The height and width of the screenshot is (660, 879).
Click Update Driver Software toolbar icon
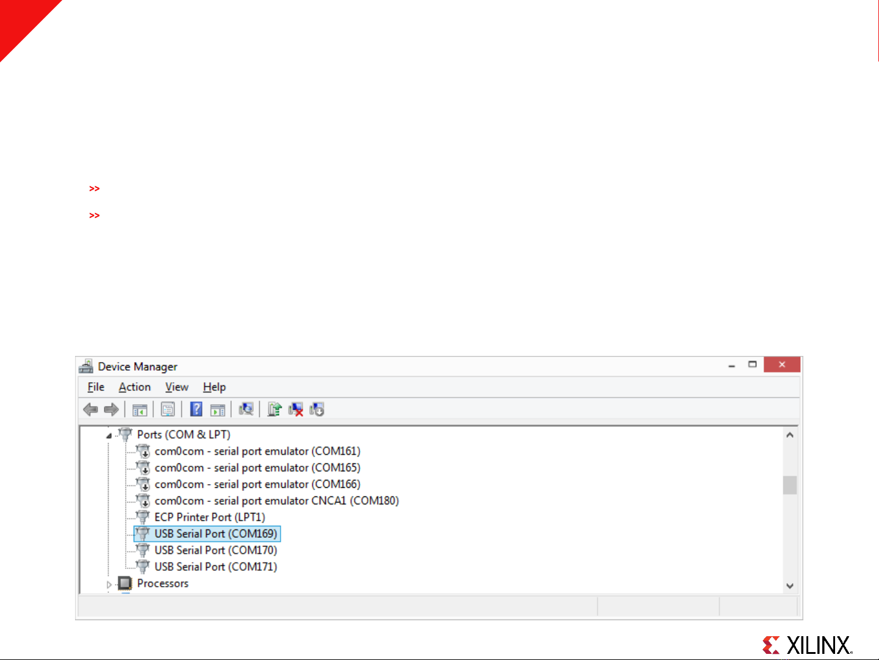click(x=274, y=409)
